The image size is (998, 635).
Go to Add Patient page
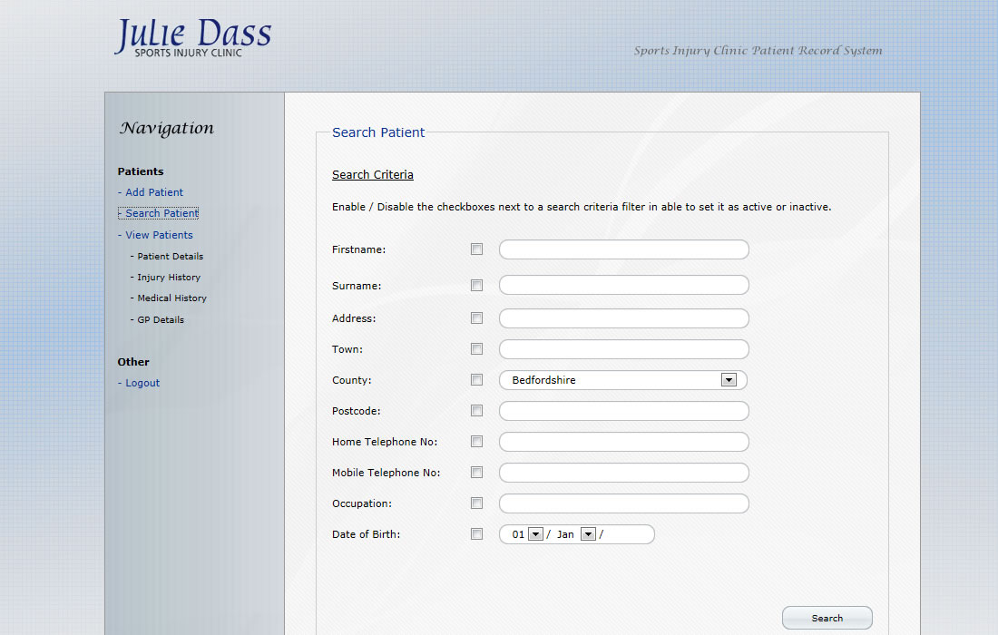(153, 192)
